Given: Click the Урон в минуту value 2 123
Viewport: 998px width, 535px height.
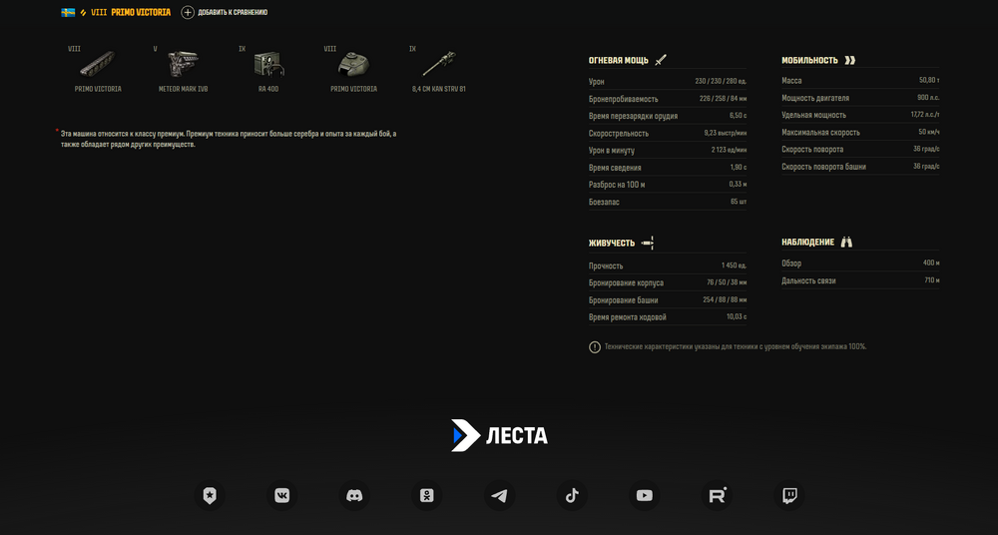Looking at the screenshot, I should pyautogui.click(x=729, y=151).
